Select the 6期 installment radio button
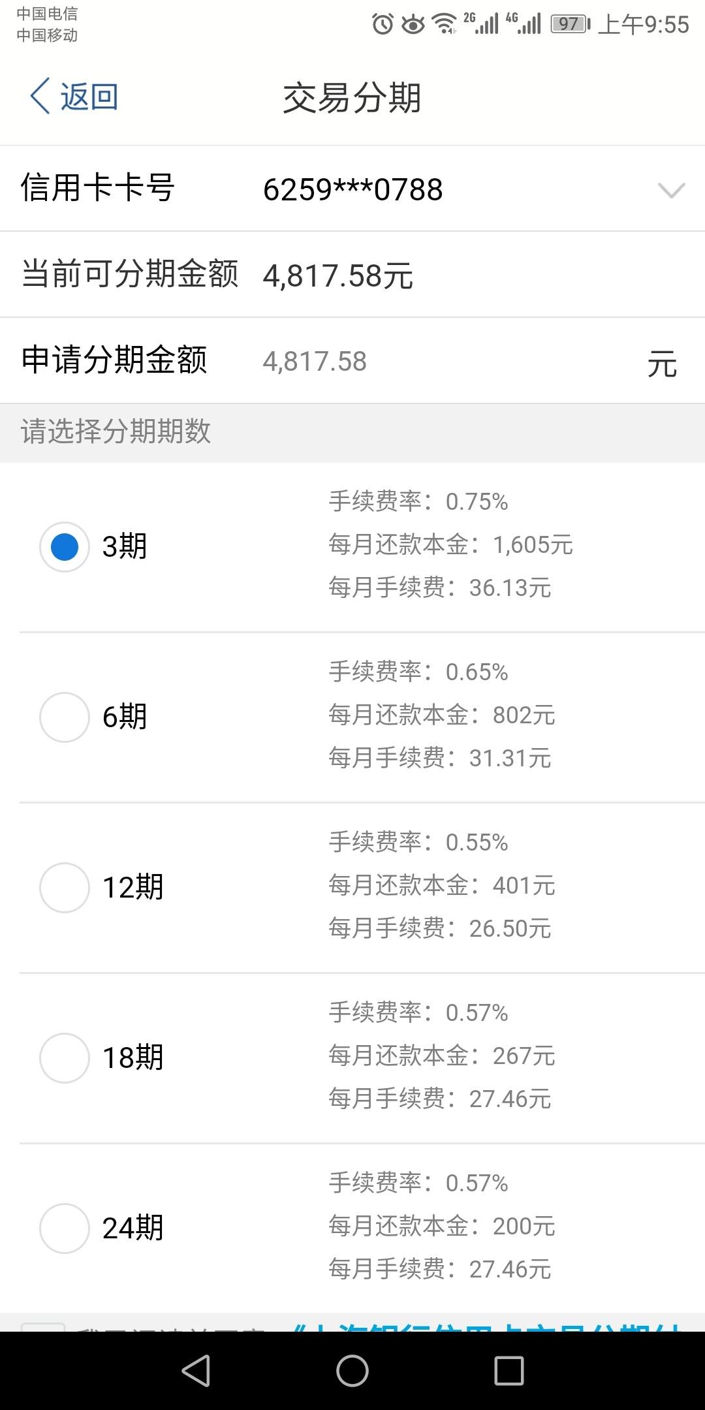 pyautogui.click(x=65, y=717)
